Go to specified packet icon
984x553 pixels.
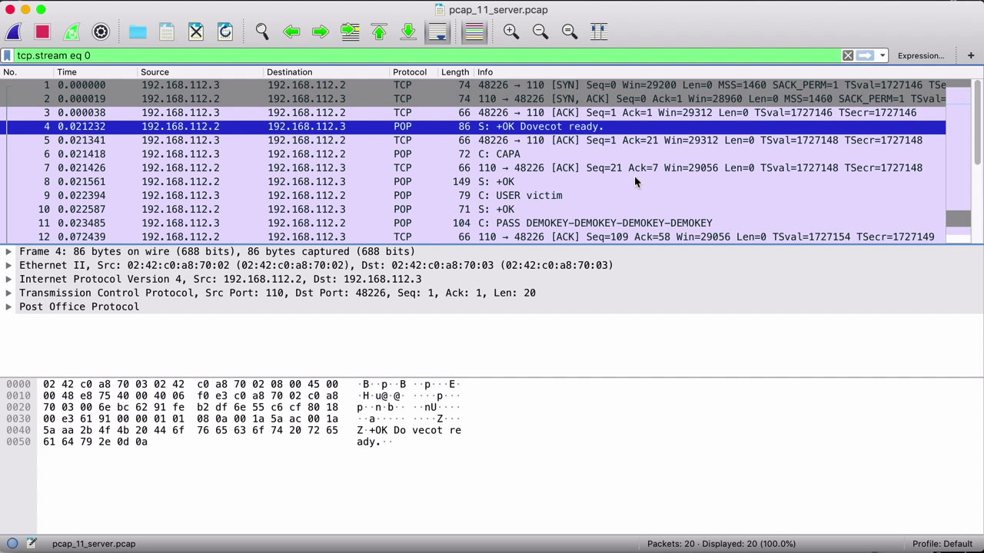tap(350, 31)
